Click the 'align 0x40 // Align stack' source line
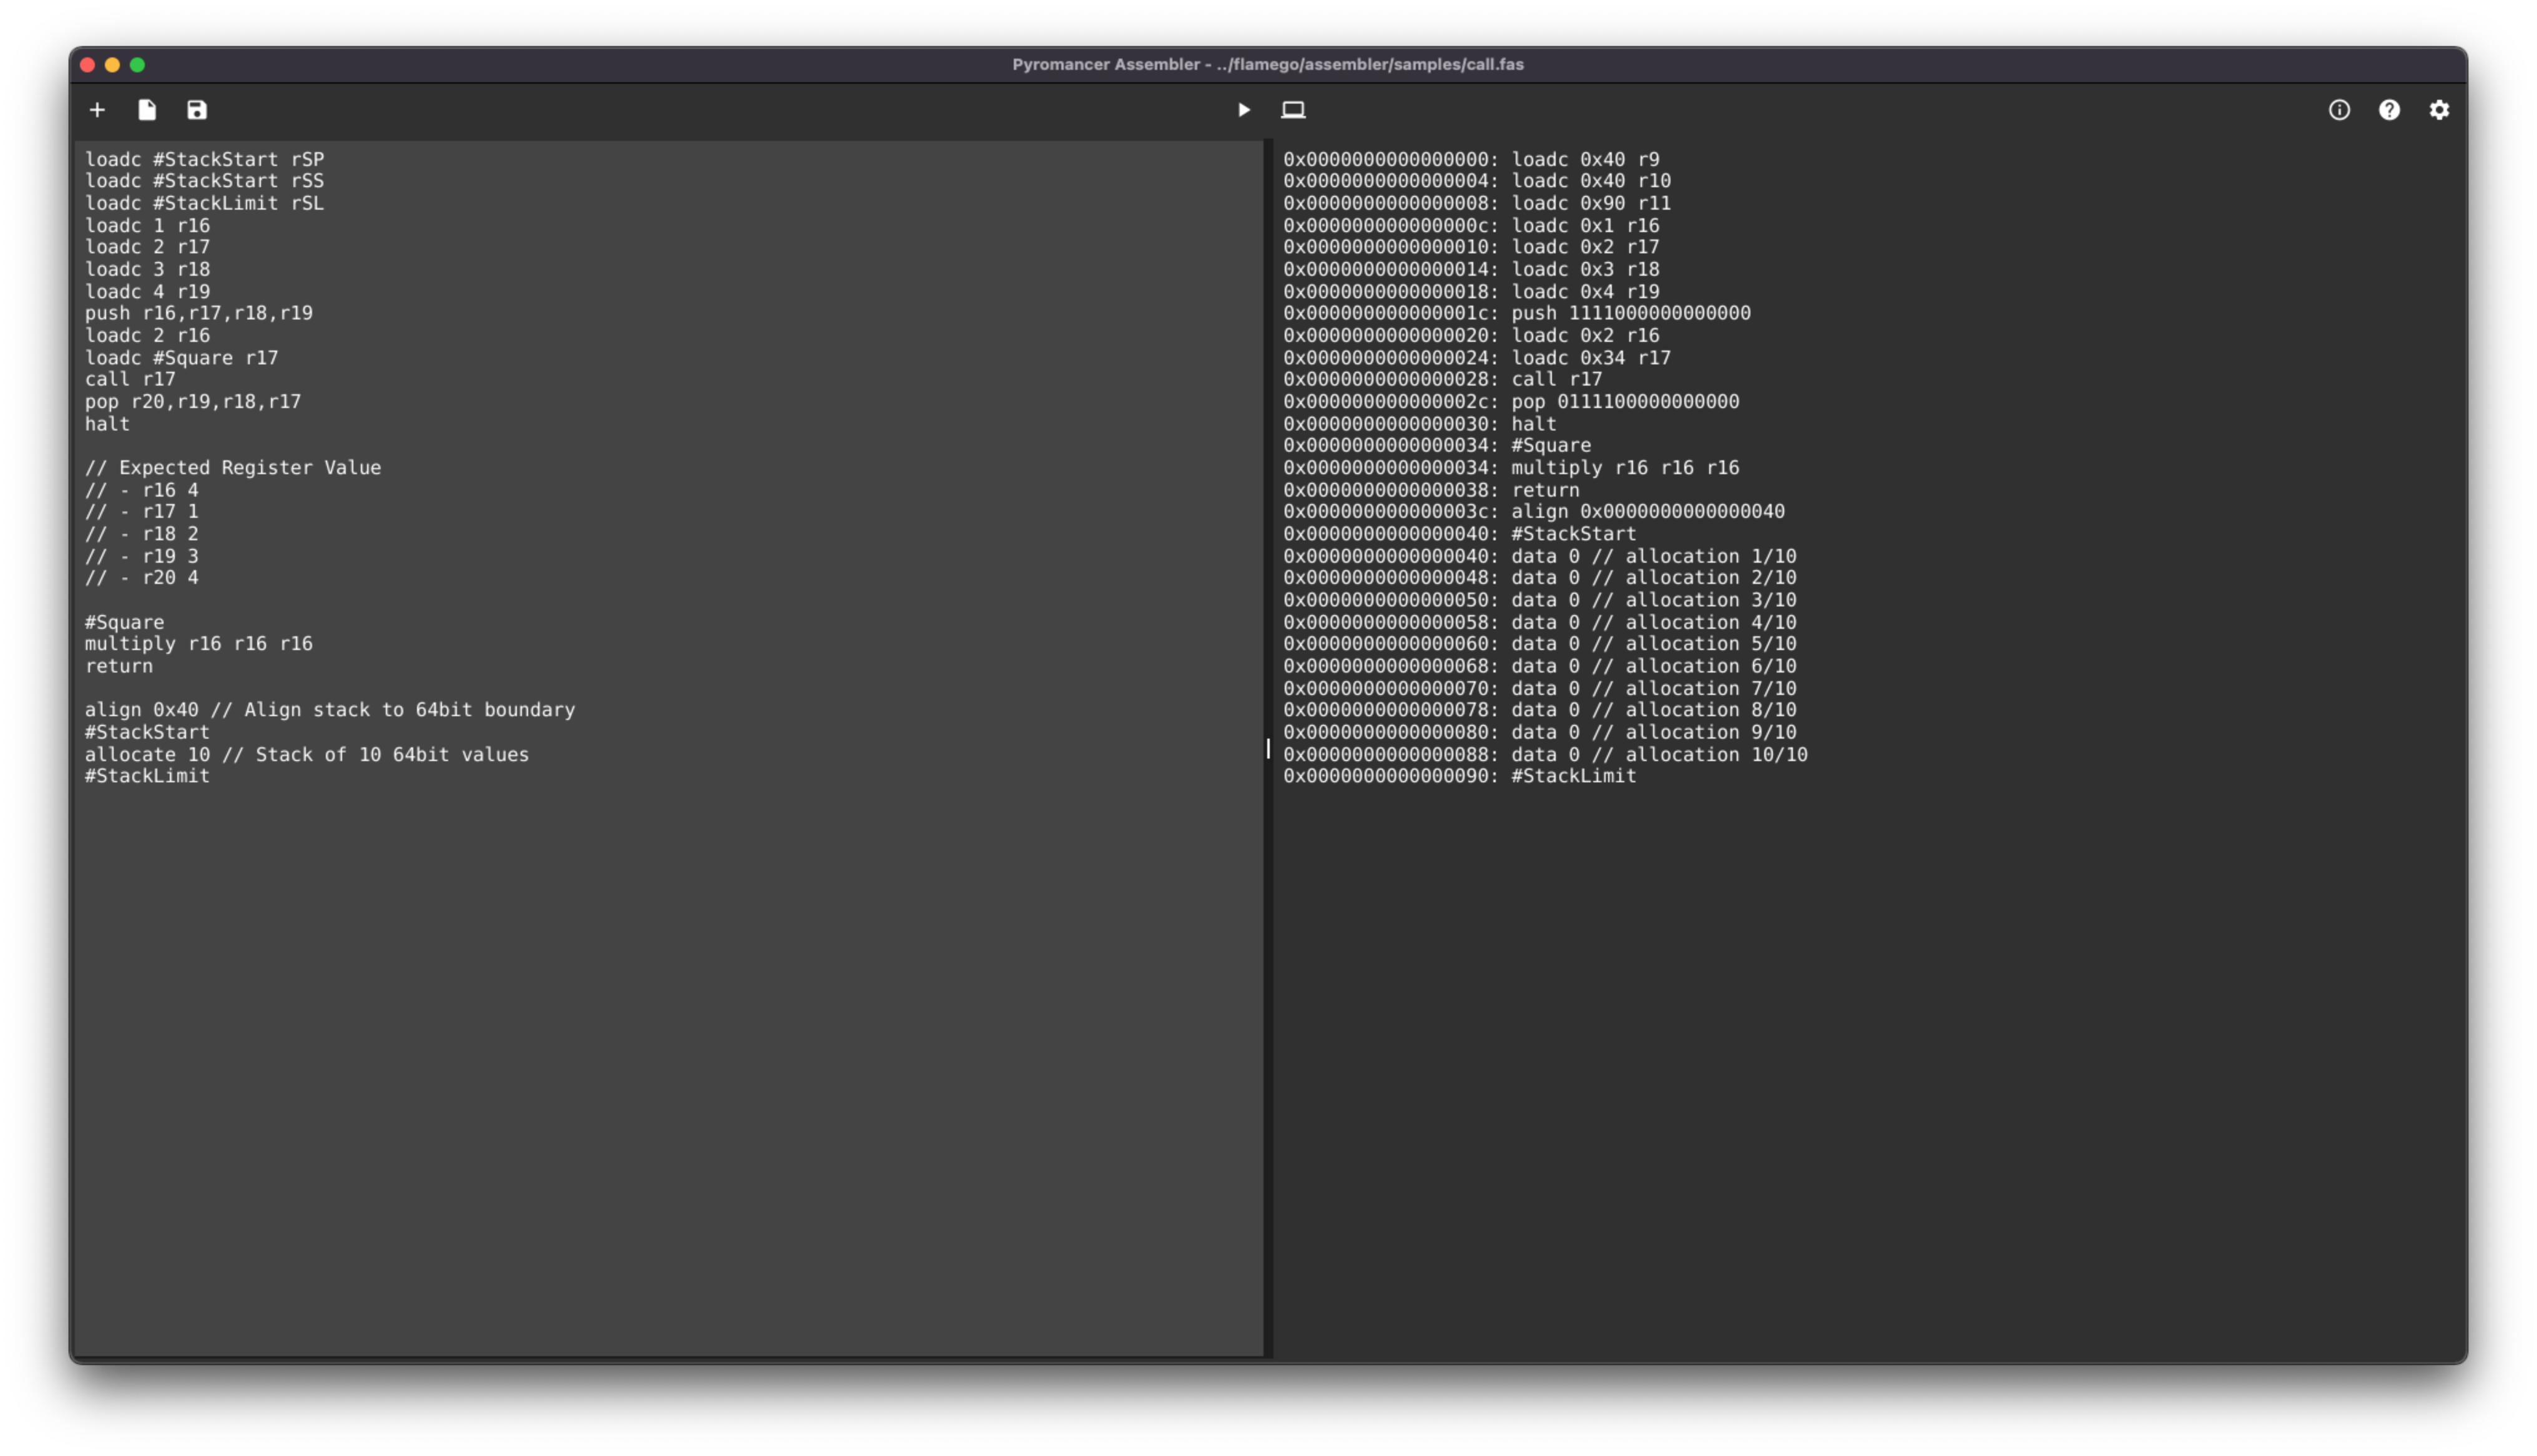The width and height of the screenshot is (2537, 1456). click(x=329, y=710)
